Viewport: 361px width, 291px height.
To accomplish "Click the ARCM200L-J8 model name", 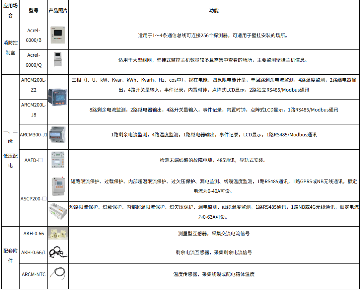I will tap(34, 110).
